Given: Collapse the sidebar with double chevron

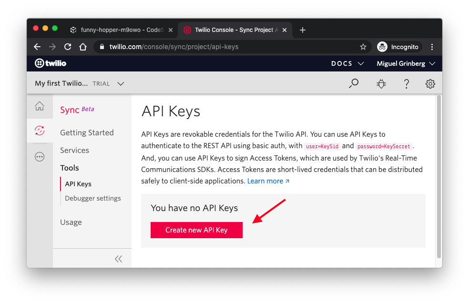Looking at the screenshot, I should [x=119, y=259].
